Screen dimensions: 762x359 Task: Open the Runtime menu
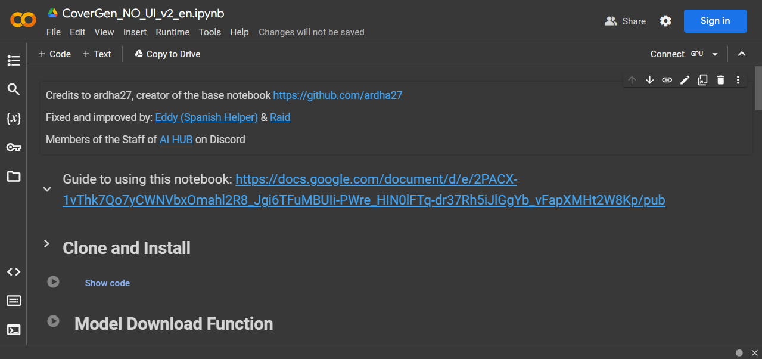coord(173,32)
